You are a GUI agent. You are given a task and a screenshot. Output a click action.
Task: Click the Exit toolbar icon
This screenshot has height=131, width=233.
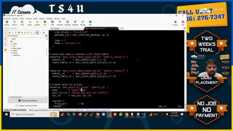(x=183, y=23)
